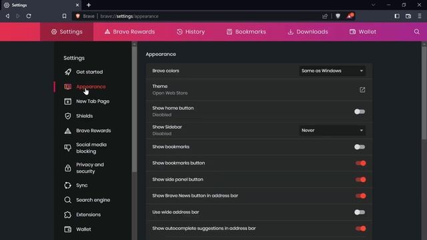Viewport: 427px width, 240px height.
Task: Open a new tab with plus button
Action: [89, 5]
